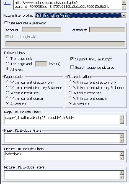Enable Site requires a password checkbox
The width and height of the screenshot is (129, 184).
[x=6, y=23]
